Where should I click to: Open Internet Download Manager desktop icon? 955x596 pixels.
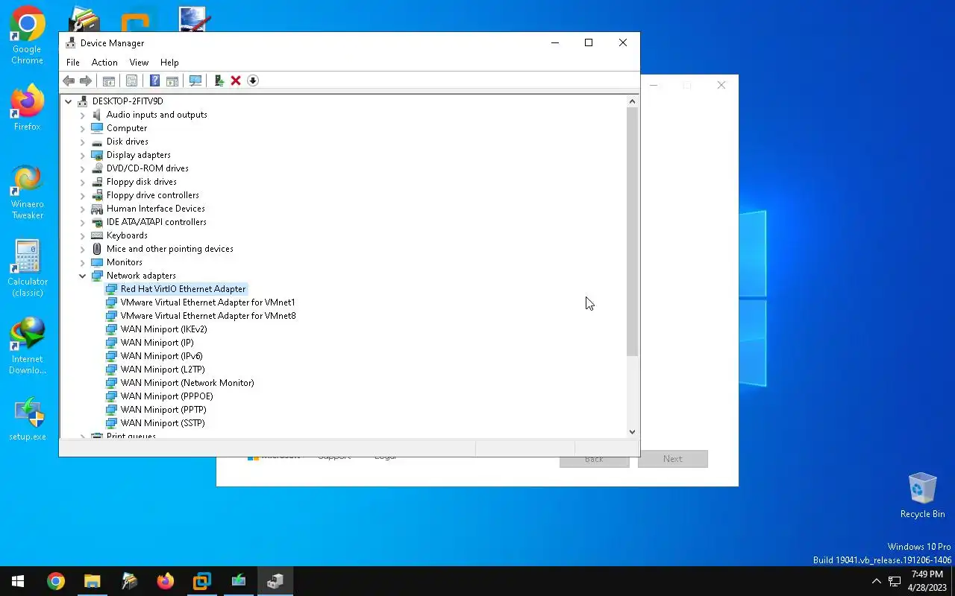click(x=27, y=346)
